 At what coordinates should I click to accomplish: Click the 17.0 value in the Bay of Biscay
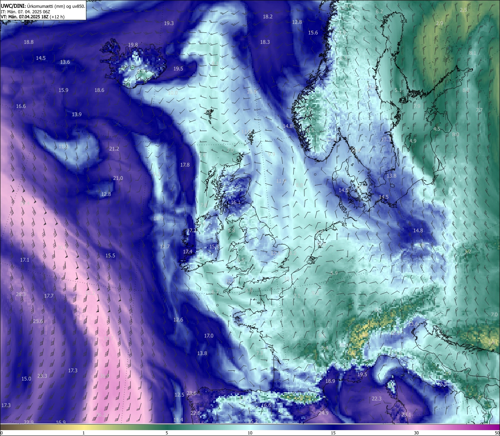(209, 336)
